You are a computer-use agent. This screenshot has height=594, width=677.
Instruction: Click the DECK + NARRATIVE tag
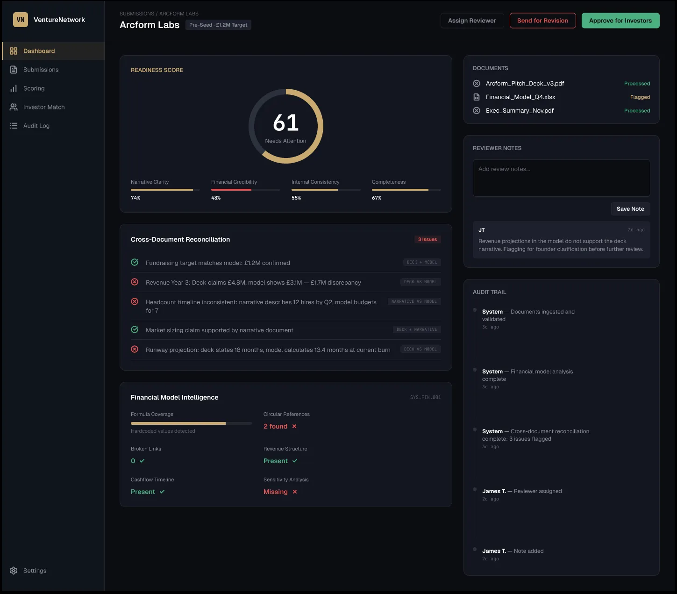[417, 329]
